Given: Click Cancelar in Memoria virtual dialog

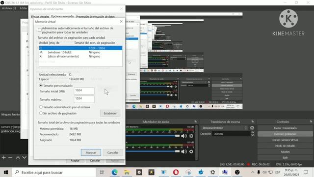Looking at the screenshot, I should click(113, 152).
